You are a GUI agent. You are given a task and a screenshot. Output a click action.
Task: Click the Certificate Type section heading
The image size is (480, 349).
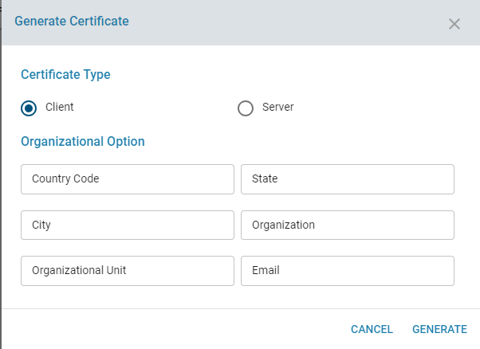coord(65,74)
